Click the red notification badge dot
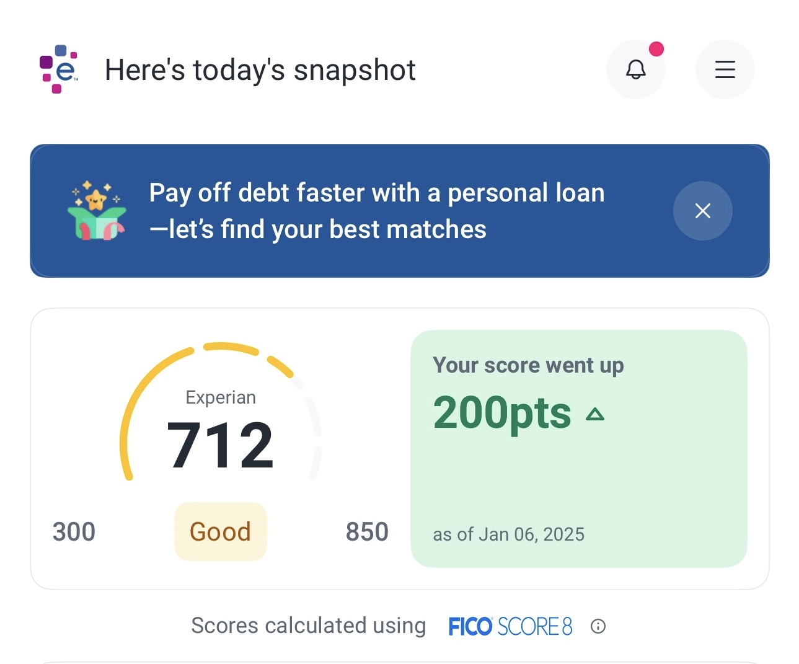Viewport: 799px width, 664px height. pos(656,49)
